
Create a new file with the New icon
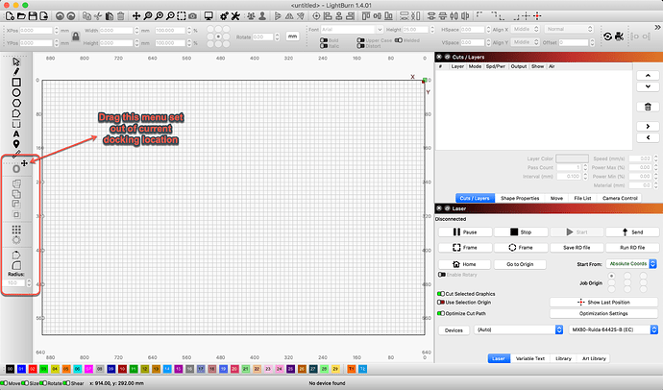point(10,16)
